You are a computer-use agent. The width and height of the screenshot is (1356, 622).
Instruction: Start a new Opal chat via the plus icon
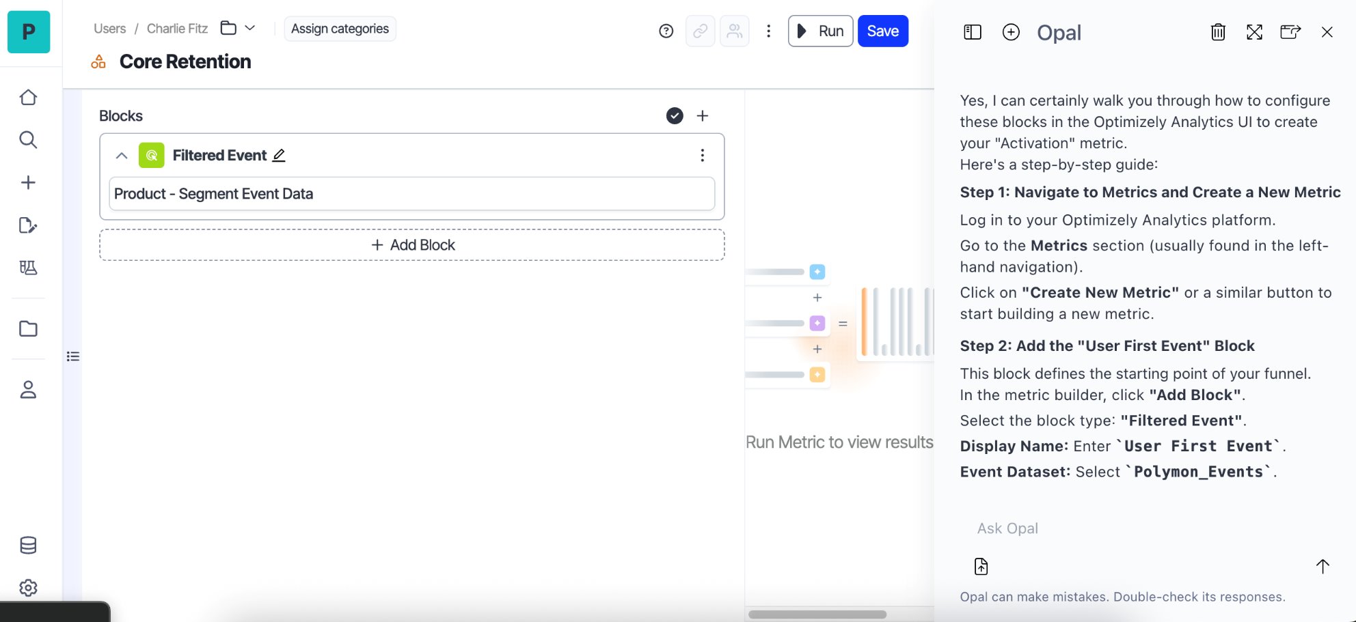tap(1011, 32)
